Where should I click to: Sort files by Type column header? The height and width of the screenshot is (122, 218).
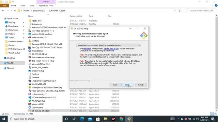point(91,16)
